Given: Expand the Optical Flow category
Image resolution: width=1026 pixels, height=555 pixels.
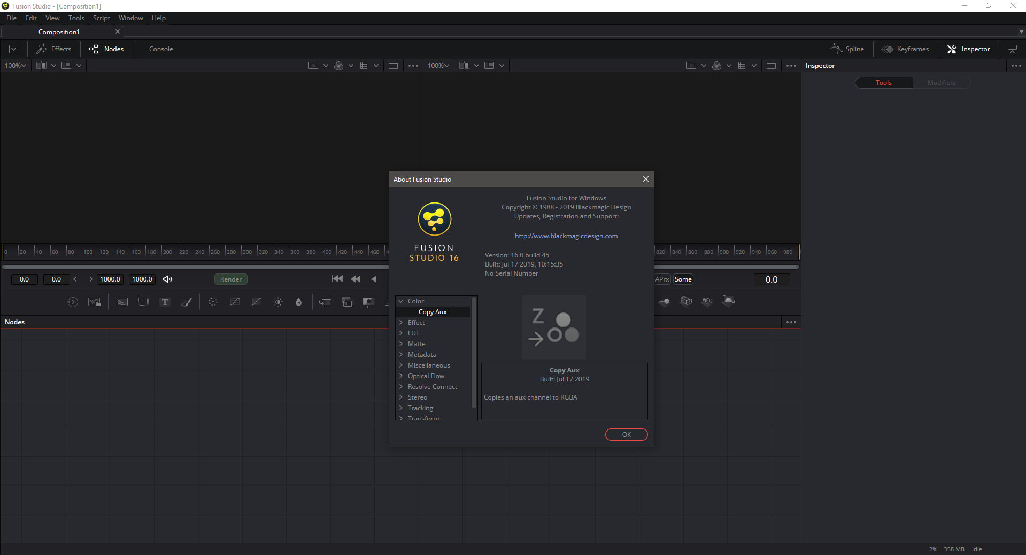Looking at the screenshot, I should click(400, 376).
